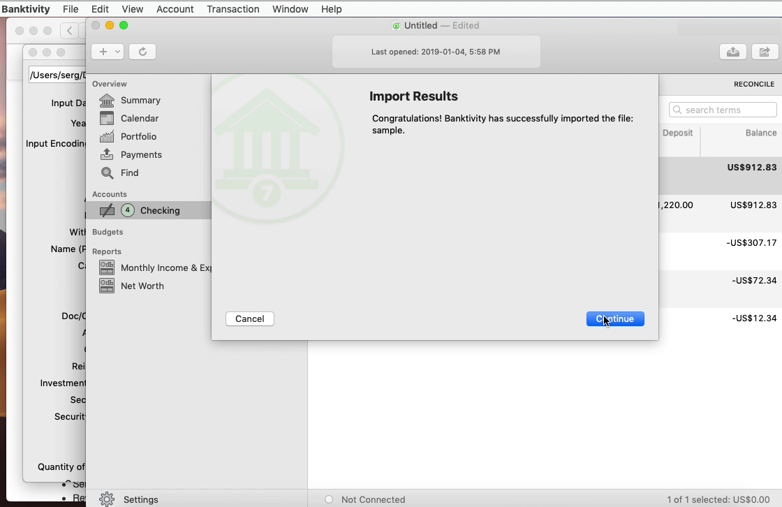Click Cancel in Import Results dialog
This screenshot has width=782, height=507.
[x=250, y=319]
